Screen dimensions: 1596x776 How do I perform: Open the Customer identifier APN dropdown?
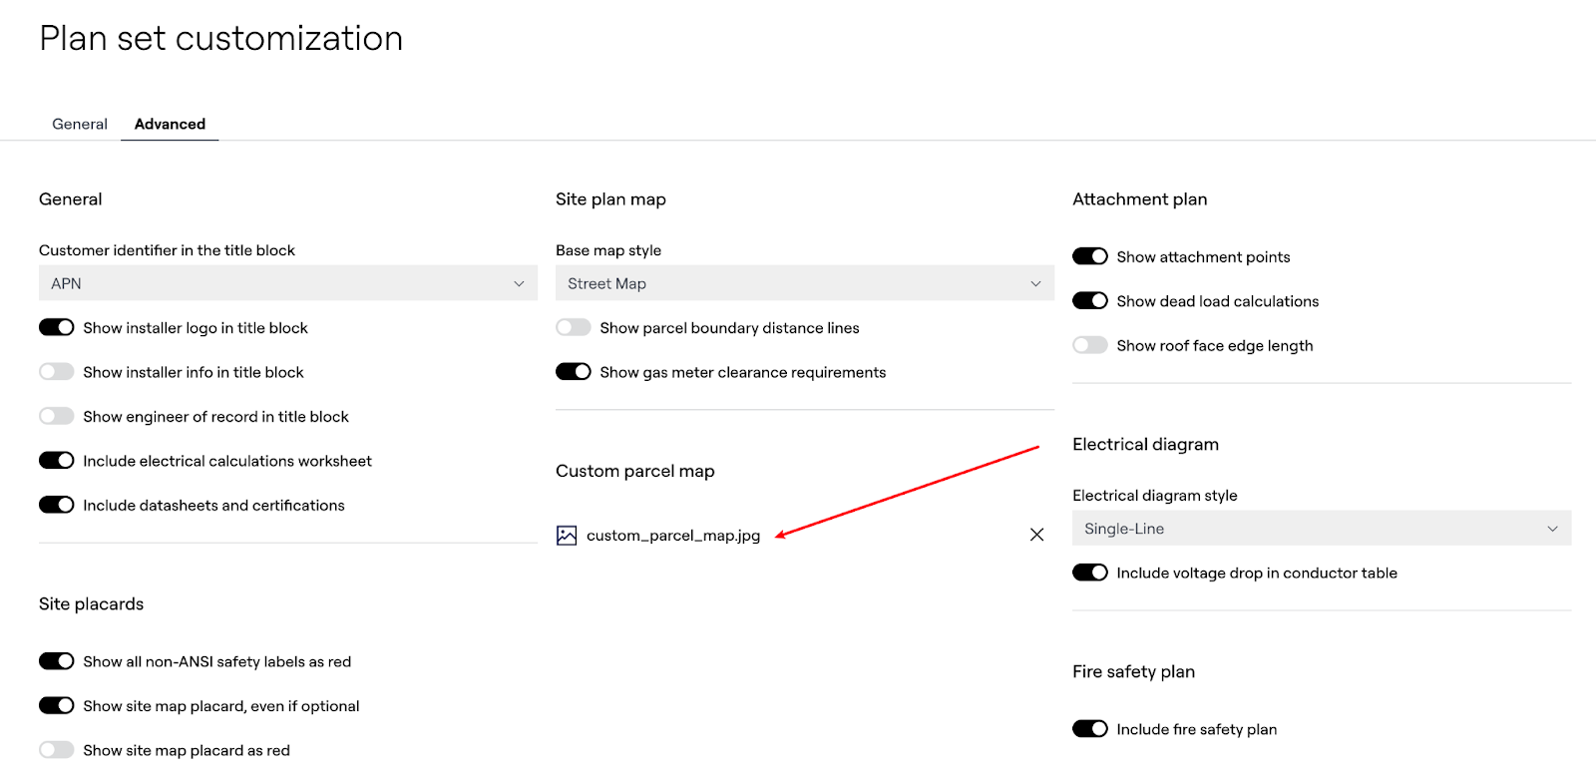tap(287, 283)
